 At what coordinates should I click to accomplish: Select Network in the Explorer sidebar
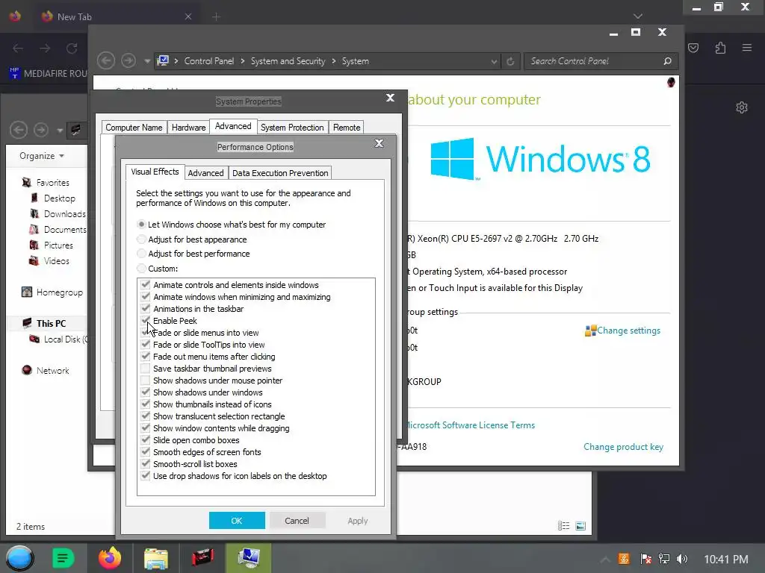[53, 370]
